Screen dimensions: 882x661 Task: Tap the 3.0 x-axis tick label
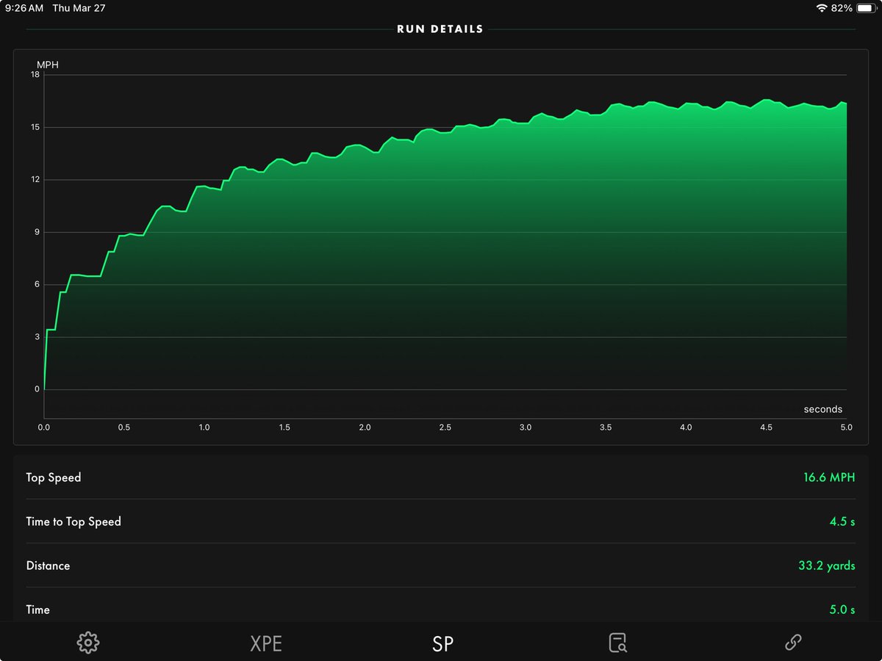[526, 427]
